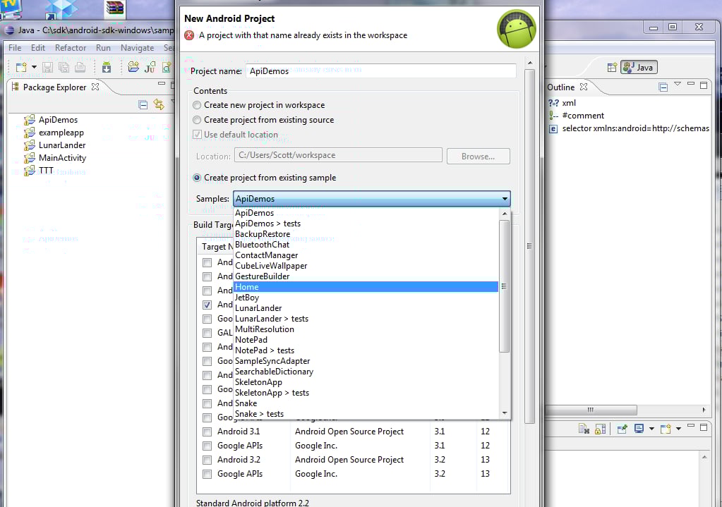This screenshot has height=507, width=722.
Task: Open the New wizard dropdown arrow
Action: tap(33, 67)
